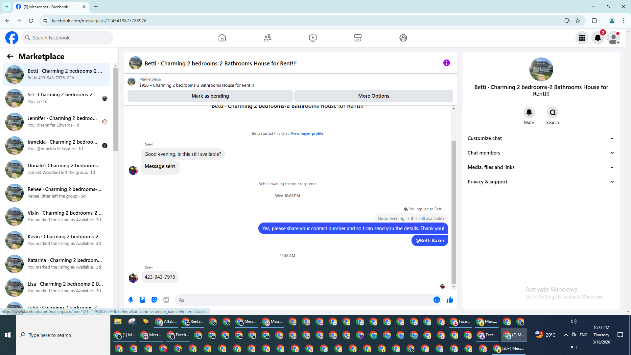Attach a file using the photo icon
Image resolution: width=631 pixels, height=355 pixels.
point(143,300)
